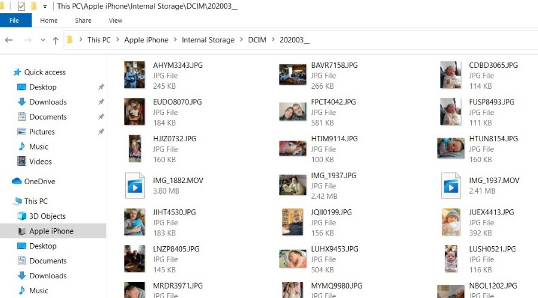Click the Back navigation arrow
This screenshot has height=298, width=538.
[9, 40]
